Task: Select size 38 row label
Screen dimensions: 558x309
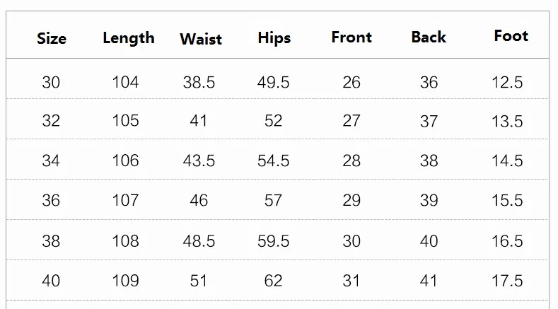Action: 51,241
